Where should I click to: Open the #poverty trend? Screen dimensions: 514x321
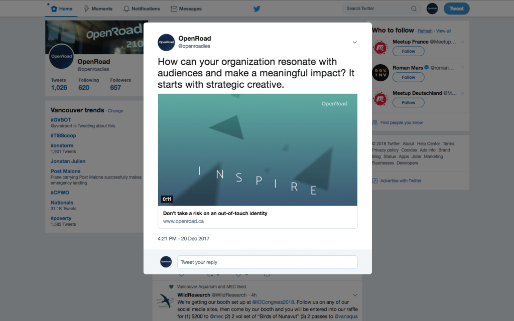pos(61,218)
